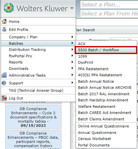Click the Support question mark icon

pos(4,83)
